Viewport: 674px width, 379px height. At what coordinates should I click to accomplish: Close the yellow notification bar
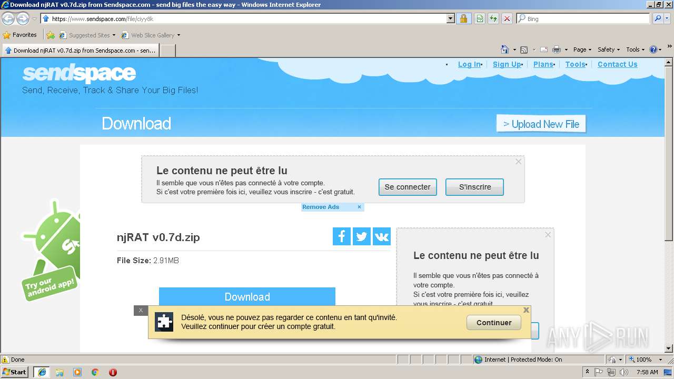click(x=526, y=310)
